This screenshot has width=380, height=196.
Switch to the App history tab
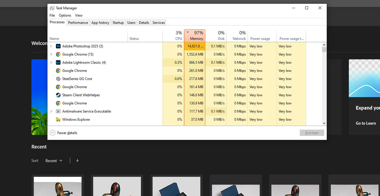[x=100, y=23]
